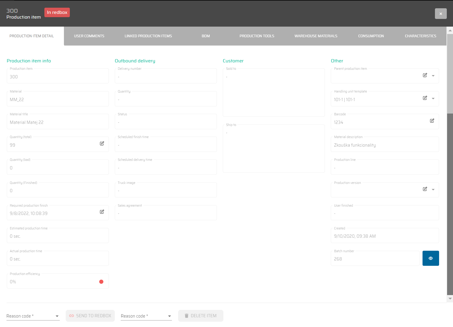Expand the Production version dropdown

click(433, 190)
